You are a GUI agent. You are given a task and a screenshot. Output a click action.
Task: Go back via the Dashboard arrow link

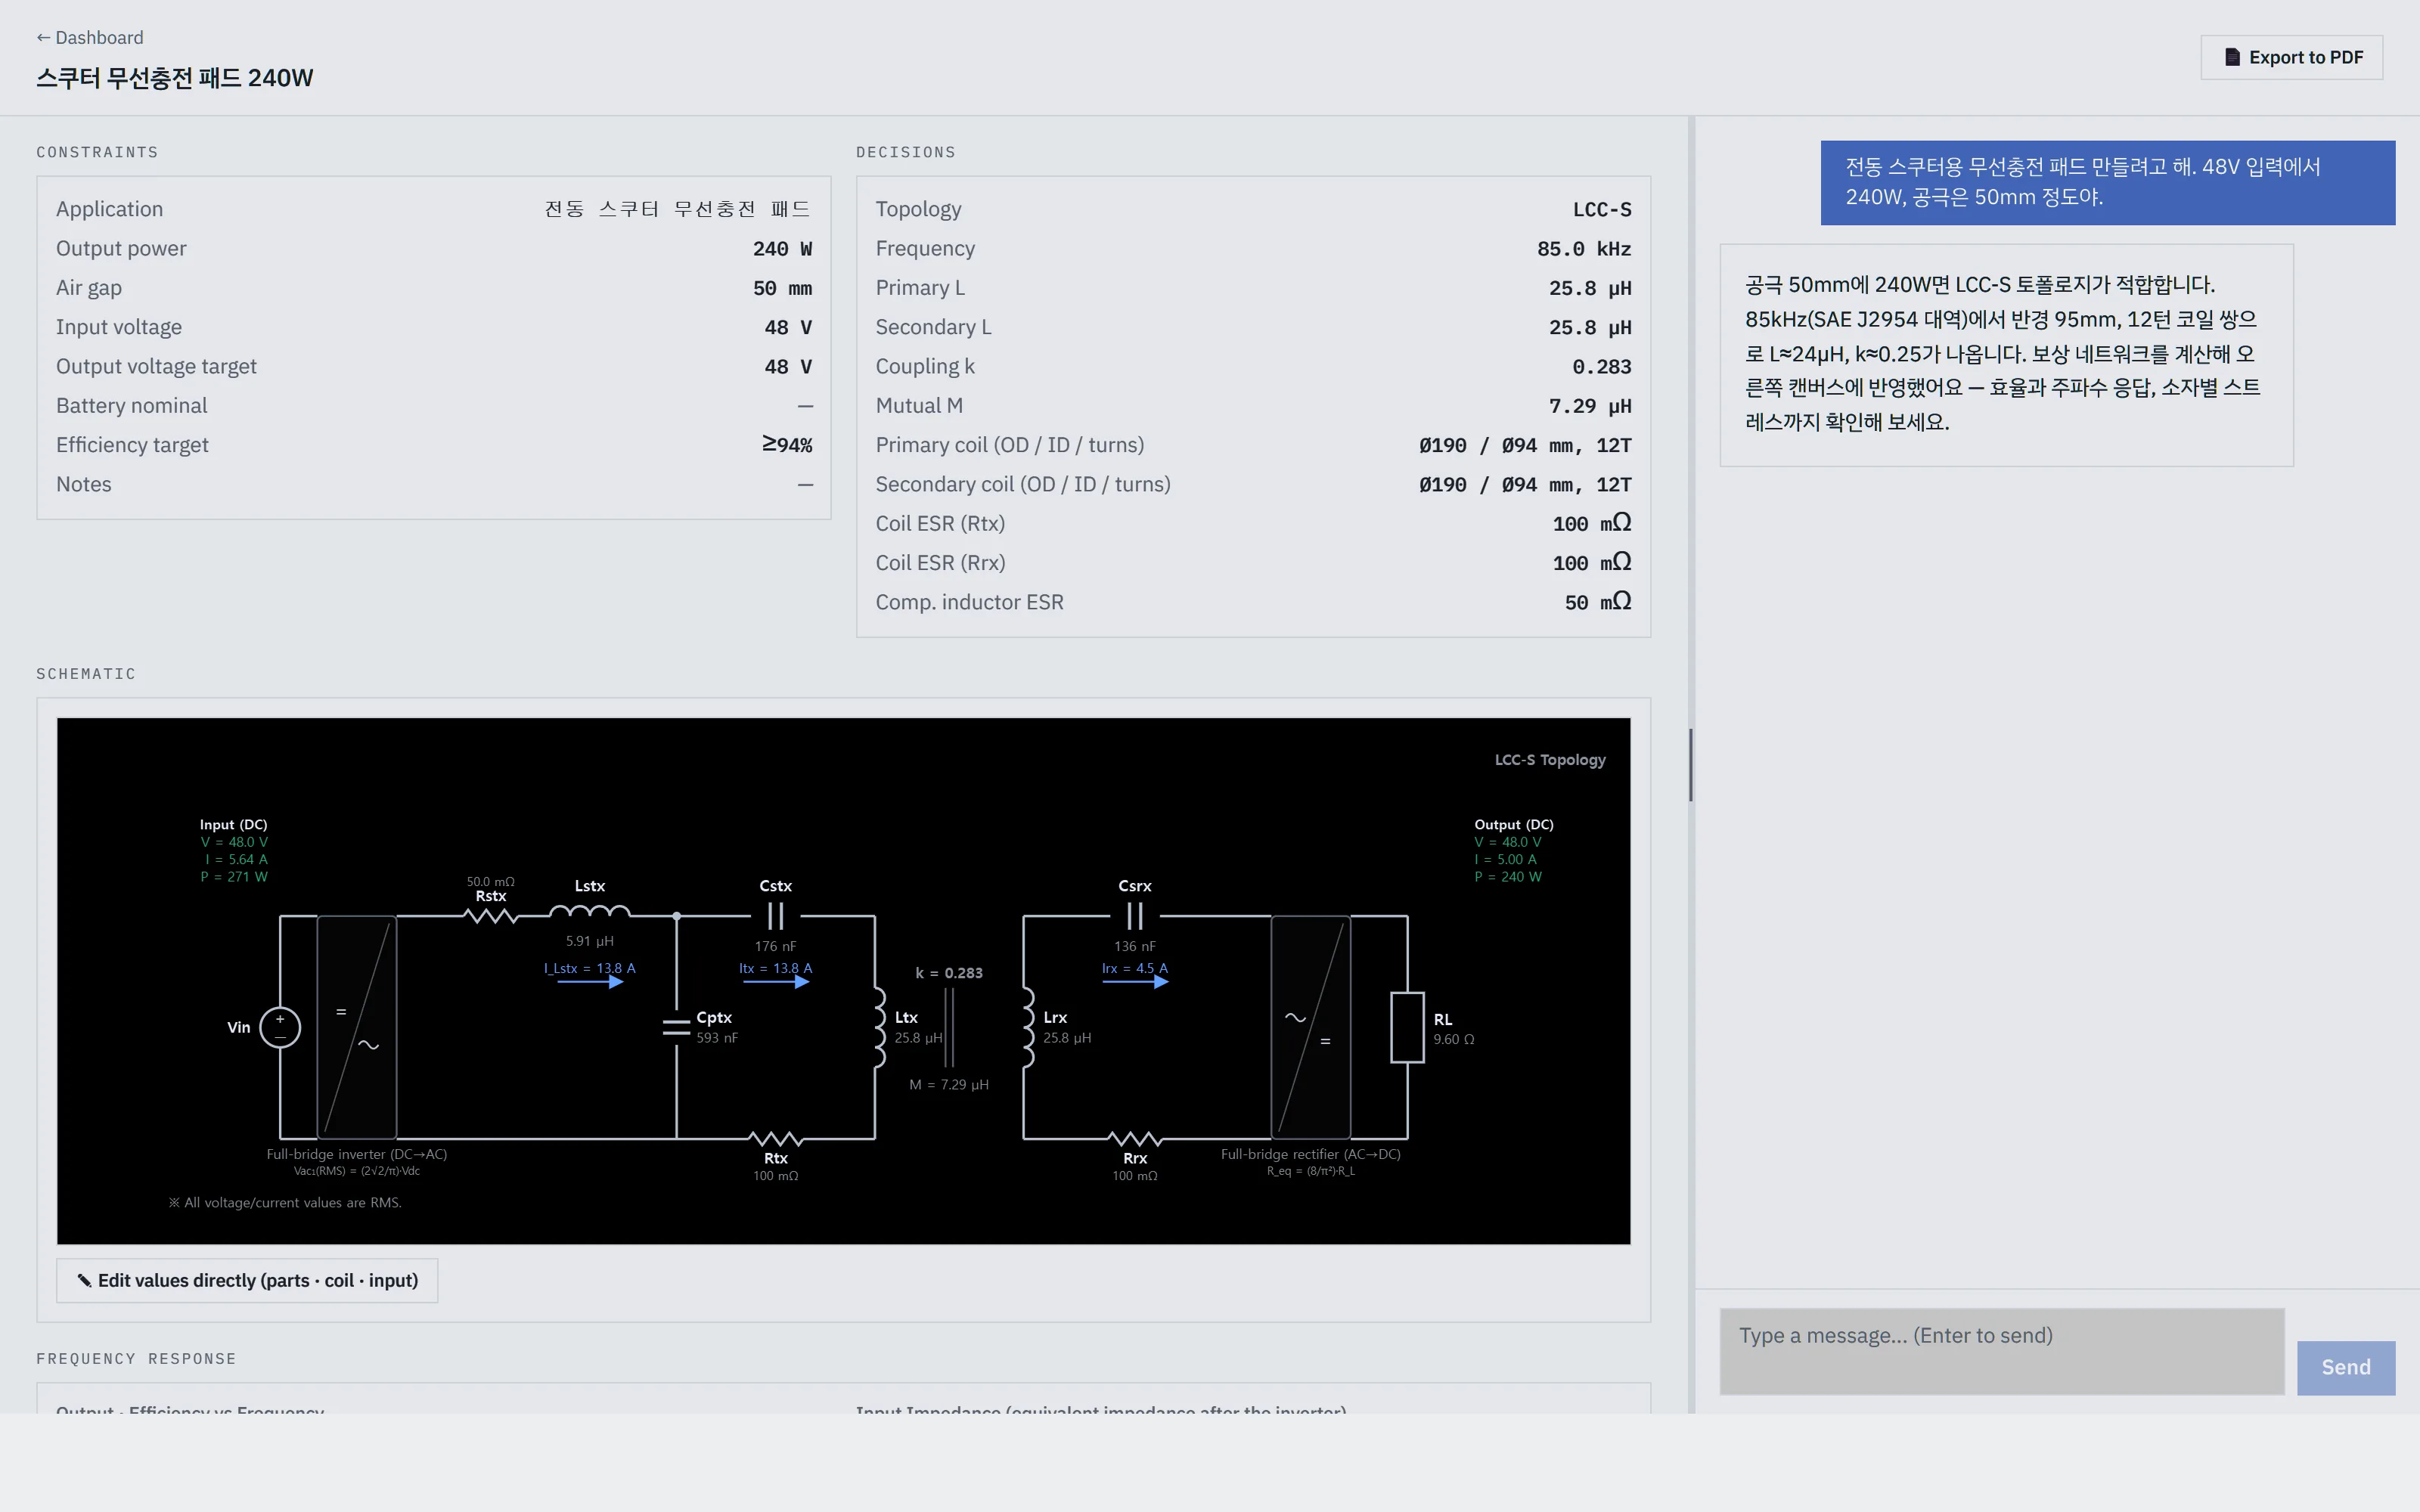[x=90, y=37]
